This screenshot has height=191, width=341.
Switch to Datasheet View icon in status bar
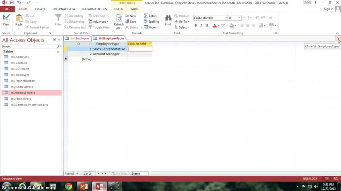click(326, 179)
